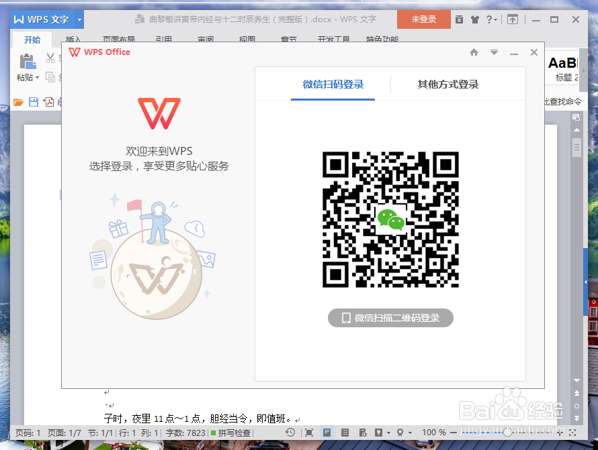598x450 pixels.
Task: Click the next page double-down arrow
Action: [x=576, y=418]
